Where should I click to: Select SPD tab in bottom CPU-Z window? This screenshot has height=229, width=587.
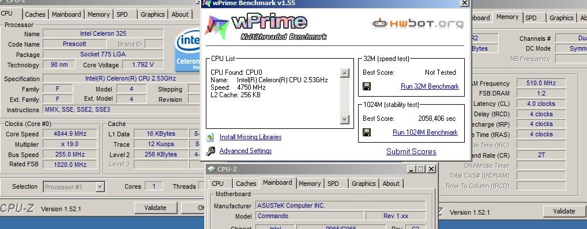click(333, 184)
